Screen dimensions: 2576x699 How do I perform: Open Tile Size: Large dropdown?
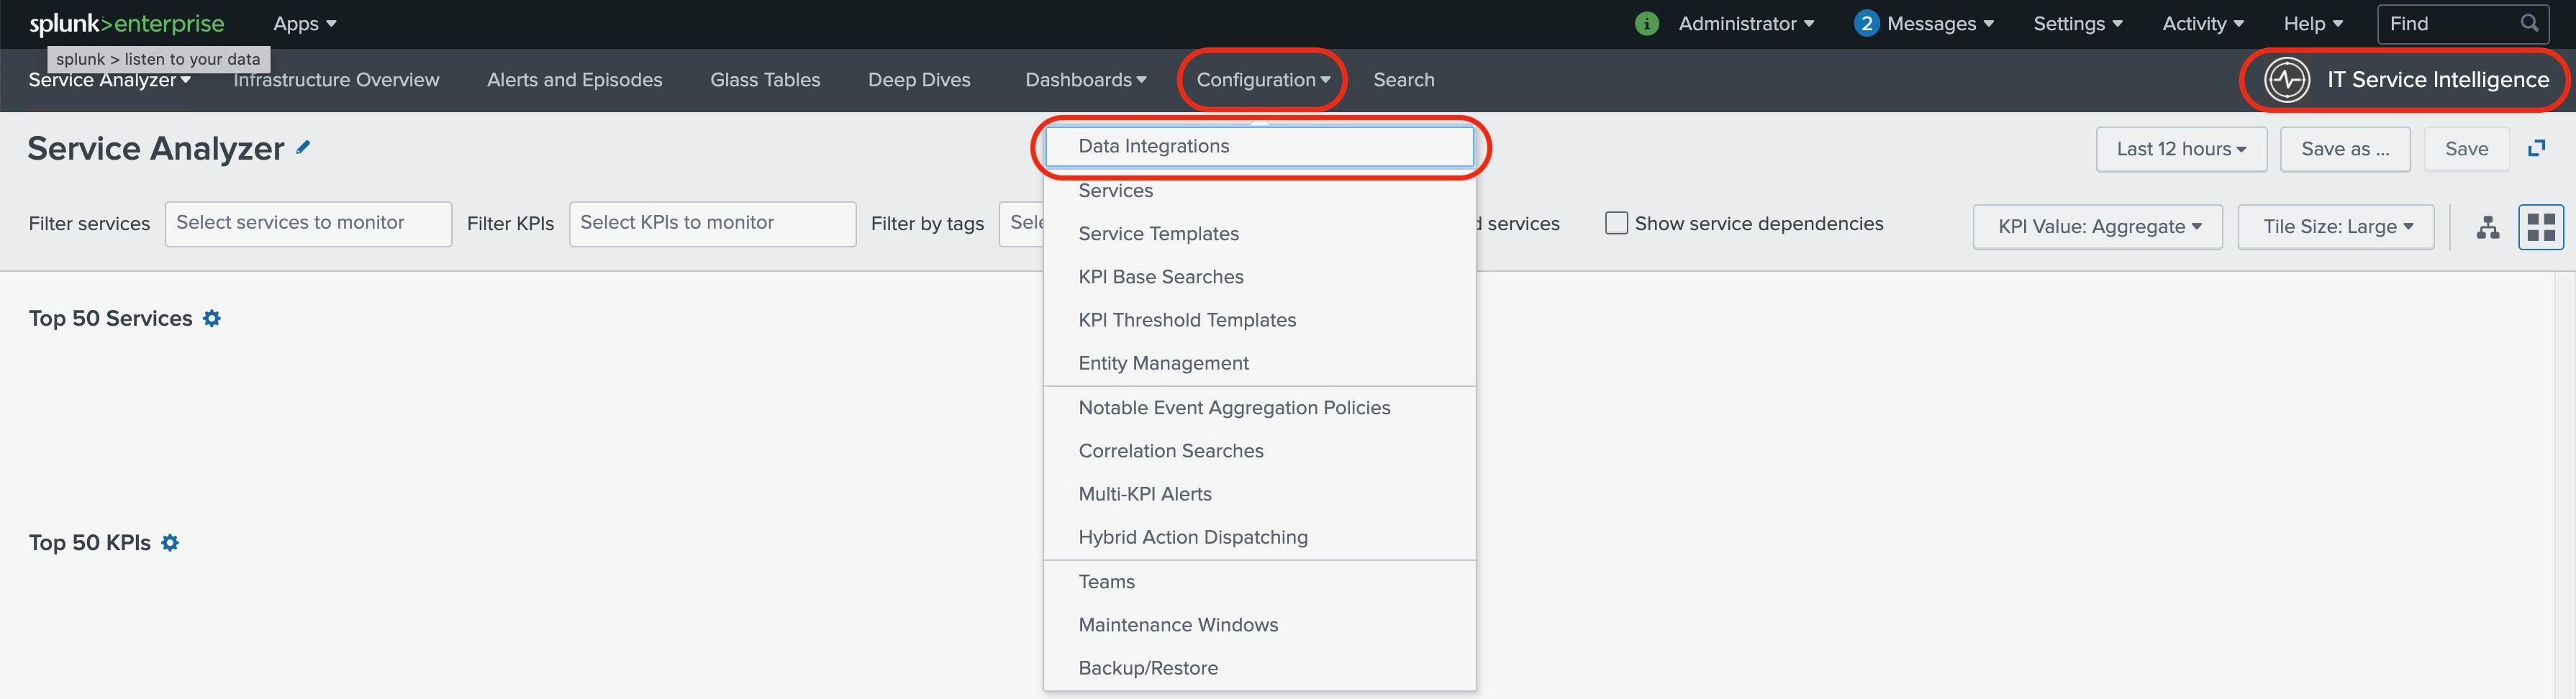pyautogui.click(x=2335, y=227)
